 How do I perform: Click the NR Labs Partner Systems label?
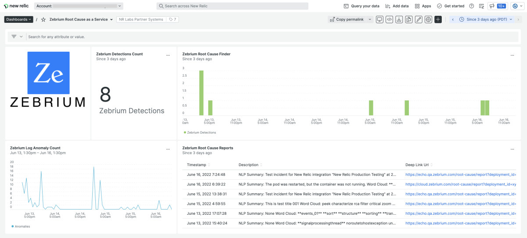(x=141, y=19)
